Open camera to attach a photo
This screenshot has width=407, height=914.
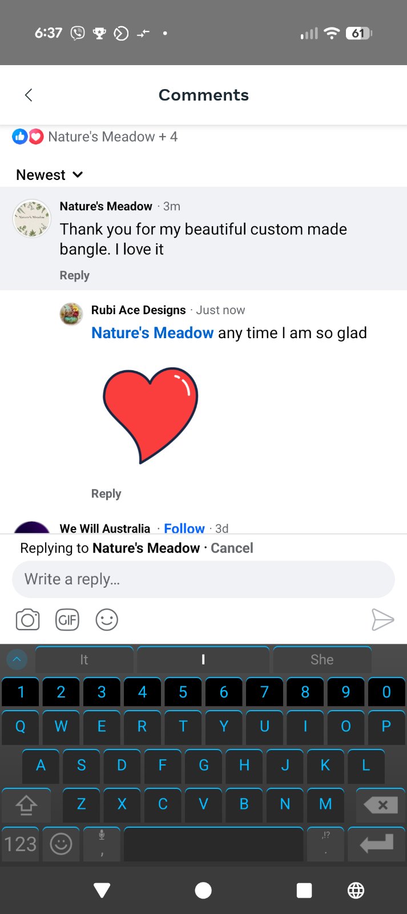[27, 620]
